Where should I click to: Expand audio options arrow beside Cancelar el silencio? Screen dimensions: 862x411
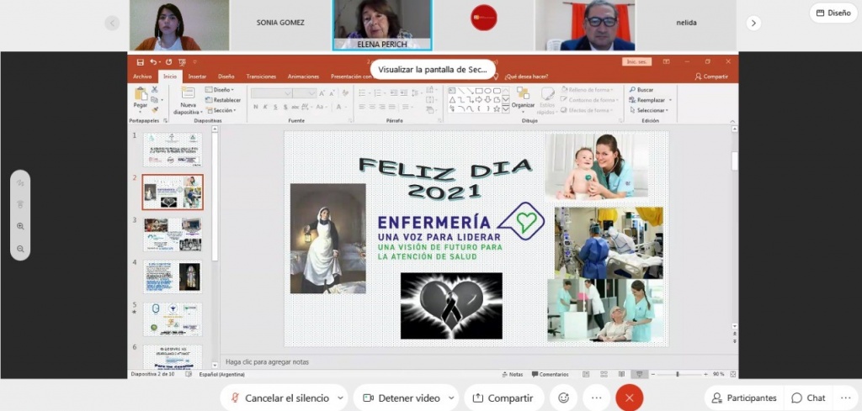[341, 398]
